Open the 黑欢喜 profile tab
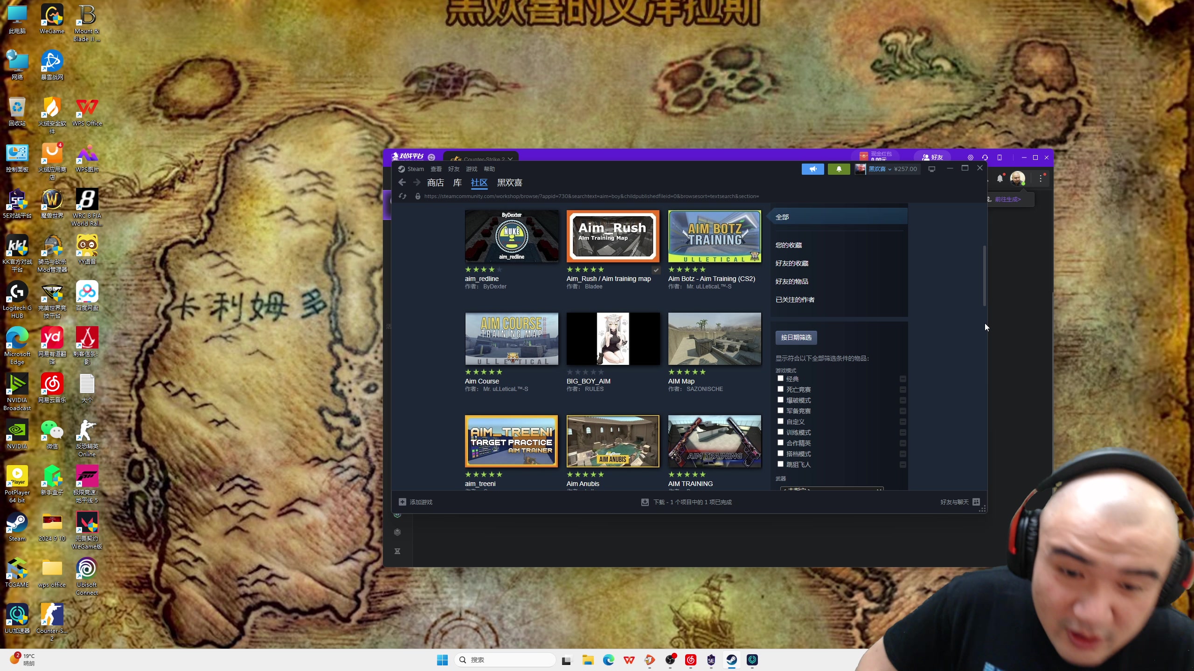Viewport: 1194px width, 671px height. coord(509,183)
